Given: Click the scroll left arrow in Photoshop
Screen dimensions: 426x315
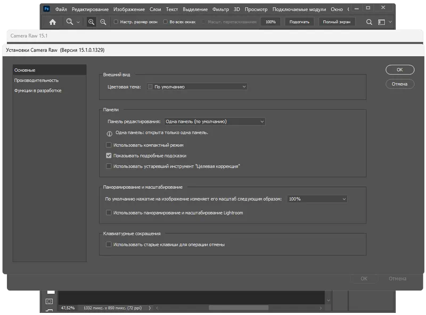Looking at the screenshot, I should 157,308.
